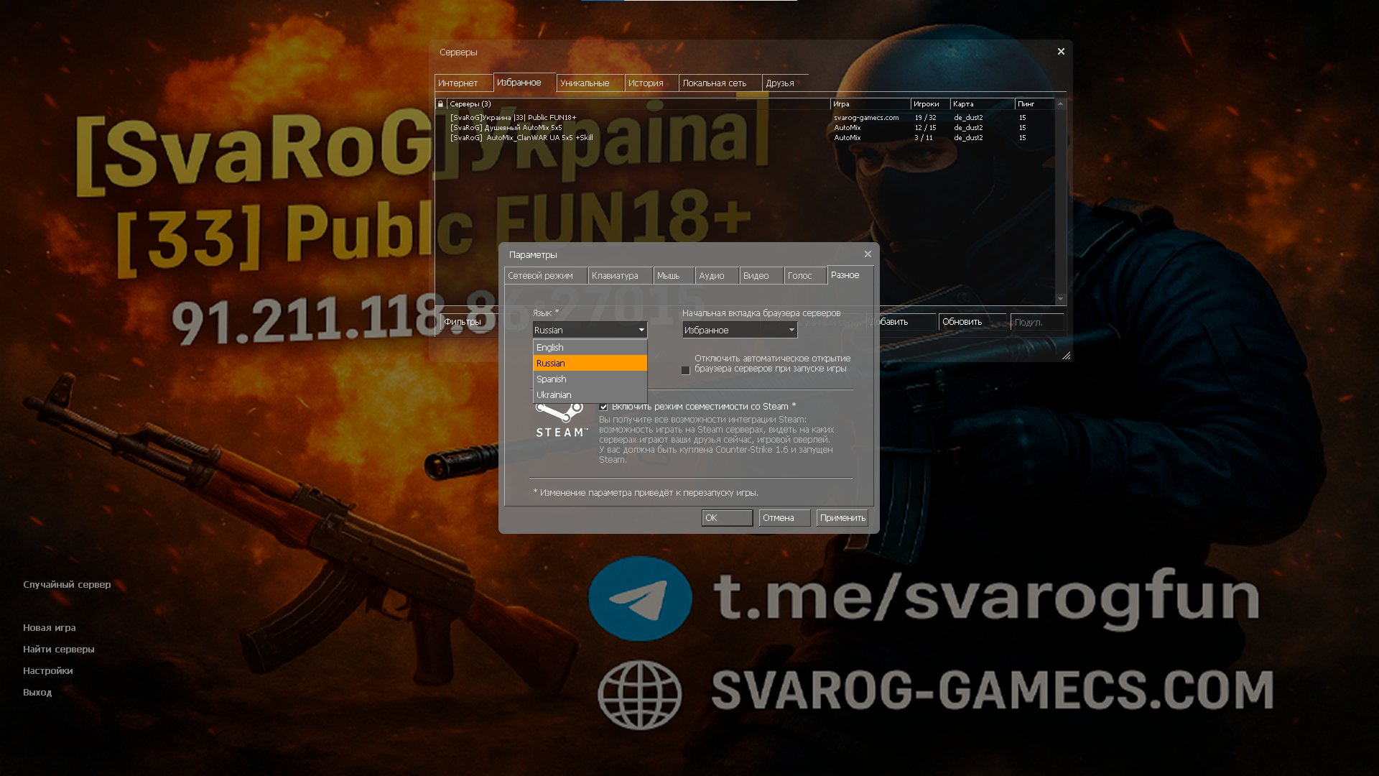Image resolution: width=1379 pixels, height=776 pixels.
Task: Open the Фильтры panel
Action: (463, 322)
